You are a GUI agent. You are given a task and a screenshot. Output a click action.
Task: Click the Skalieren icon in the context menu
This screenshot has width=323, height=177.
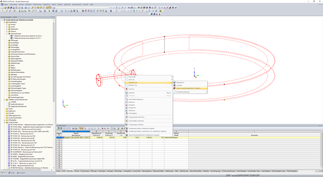click(x=127, y=111)
